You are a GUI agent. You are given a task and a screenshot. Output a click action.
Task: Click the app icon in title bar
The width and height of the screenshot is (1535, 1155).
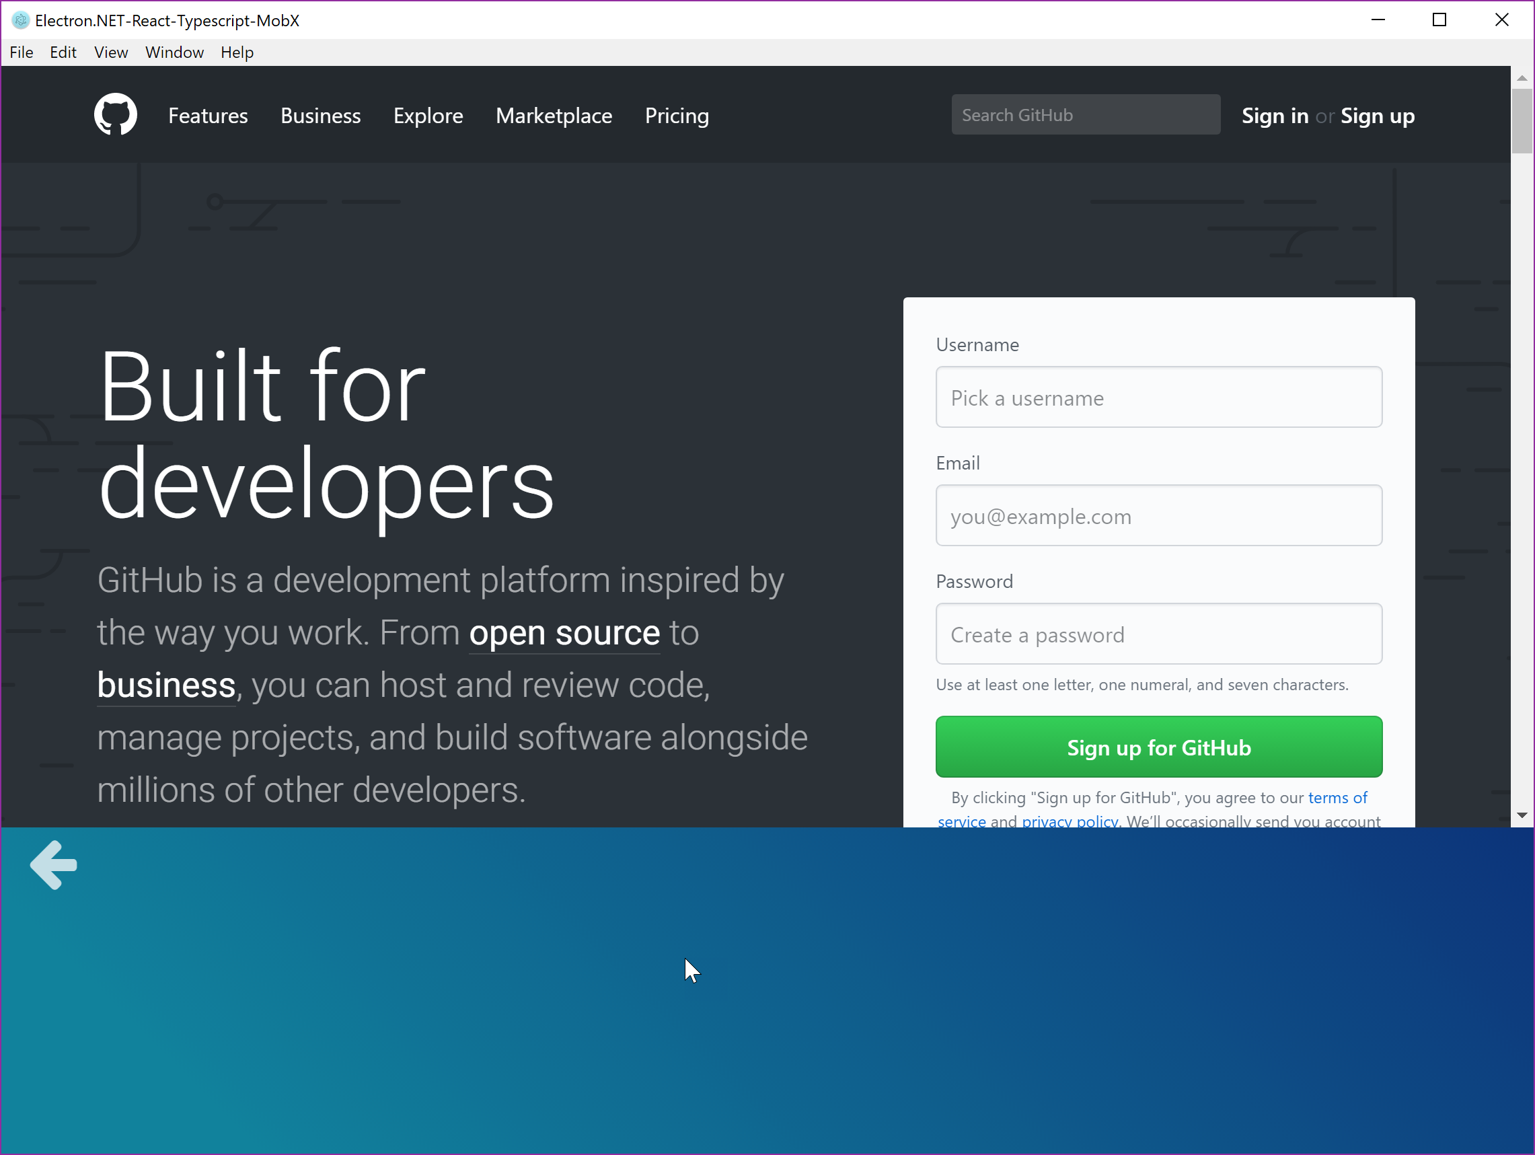(x=20, y=21)
